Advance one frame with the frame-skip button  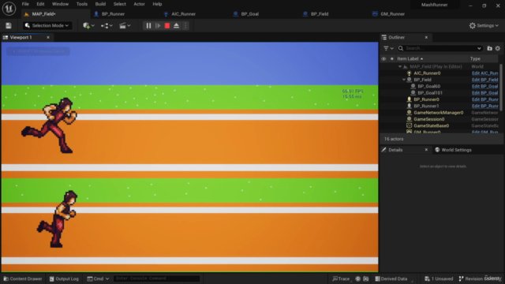(x=158, y=25)
